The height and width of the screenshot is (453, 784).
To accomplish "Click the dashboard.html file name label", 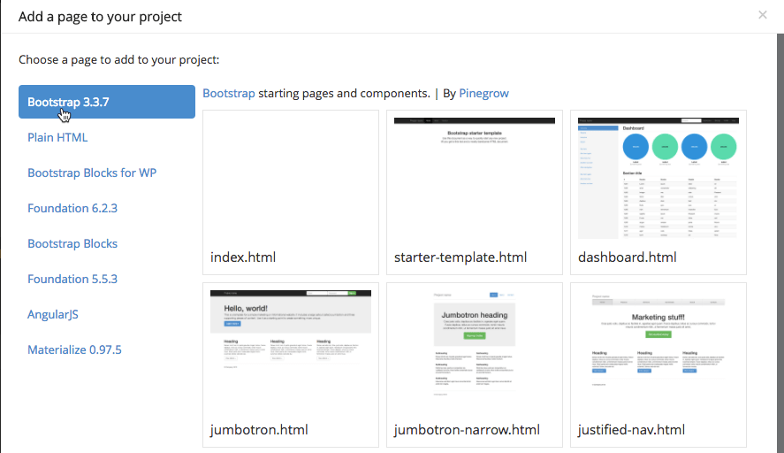I will click(627, 257).
